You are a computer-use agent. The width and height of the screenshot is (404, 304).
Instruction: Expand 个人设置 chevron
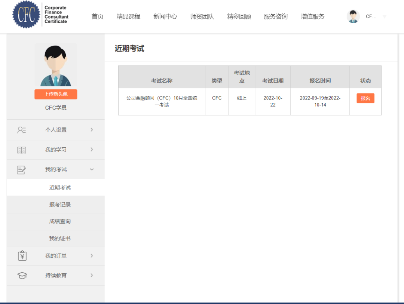pyautogui.click(x=92, y=130)
